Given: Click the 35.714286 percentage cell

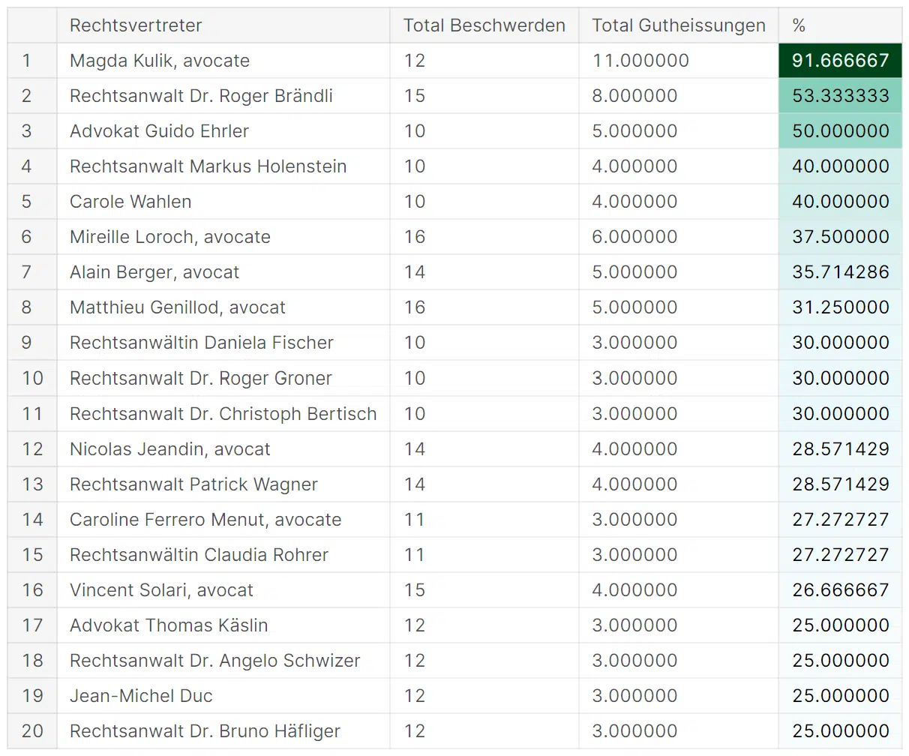Looking at the screenshot, I should [840, 272].
